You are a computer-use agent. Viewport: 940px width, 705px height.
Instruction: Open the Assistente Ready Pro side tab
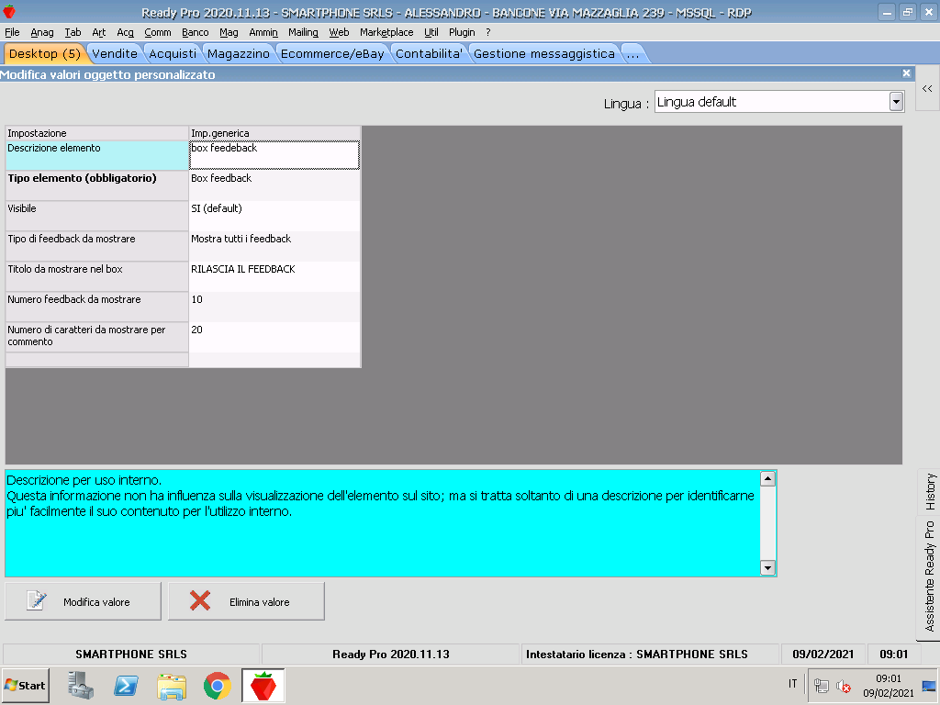[929, 576]
